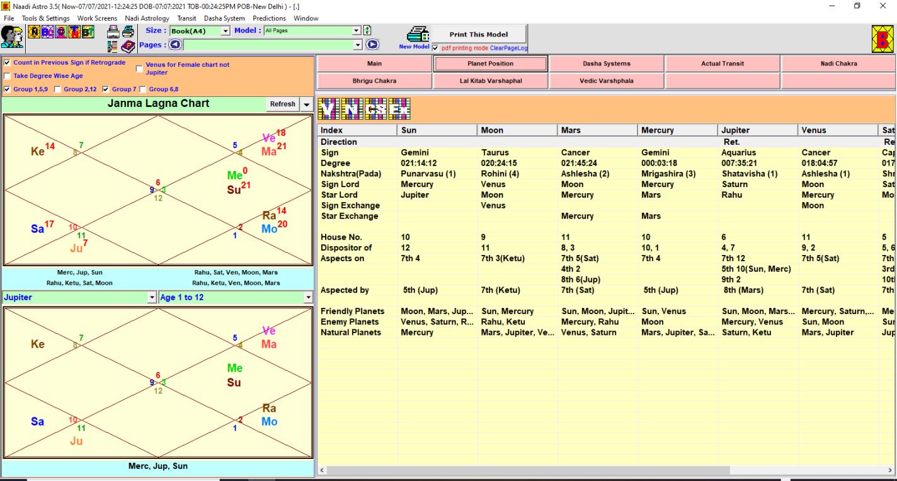Open the Nadi Astrology menu

pyautogui.click(x=147, y=18)
